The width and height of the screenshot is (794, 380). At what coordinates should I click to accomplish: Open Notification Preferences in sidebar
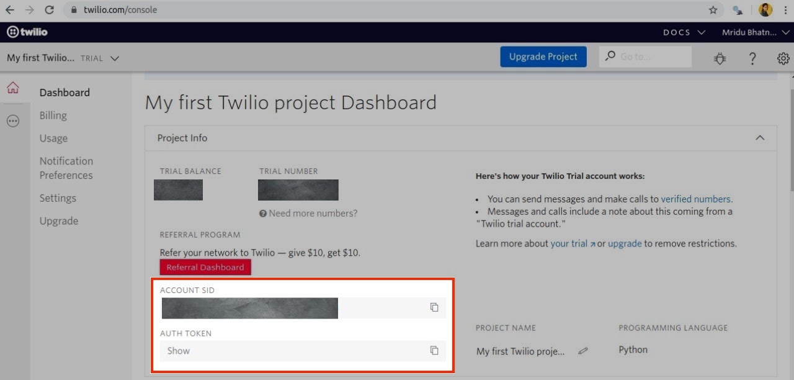pyautogui.click(x=66, y=168)
